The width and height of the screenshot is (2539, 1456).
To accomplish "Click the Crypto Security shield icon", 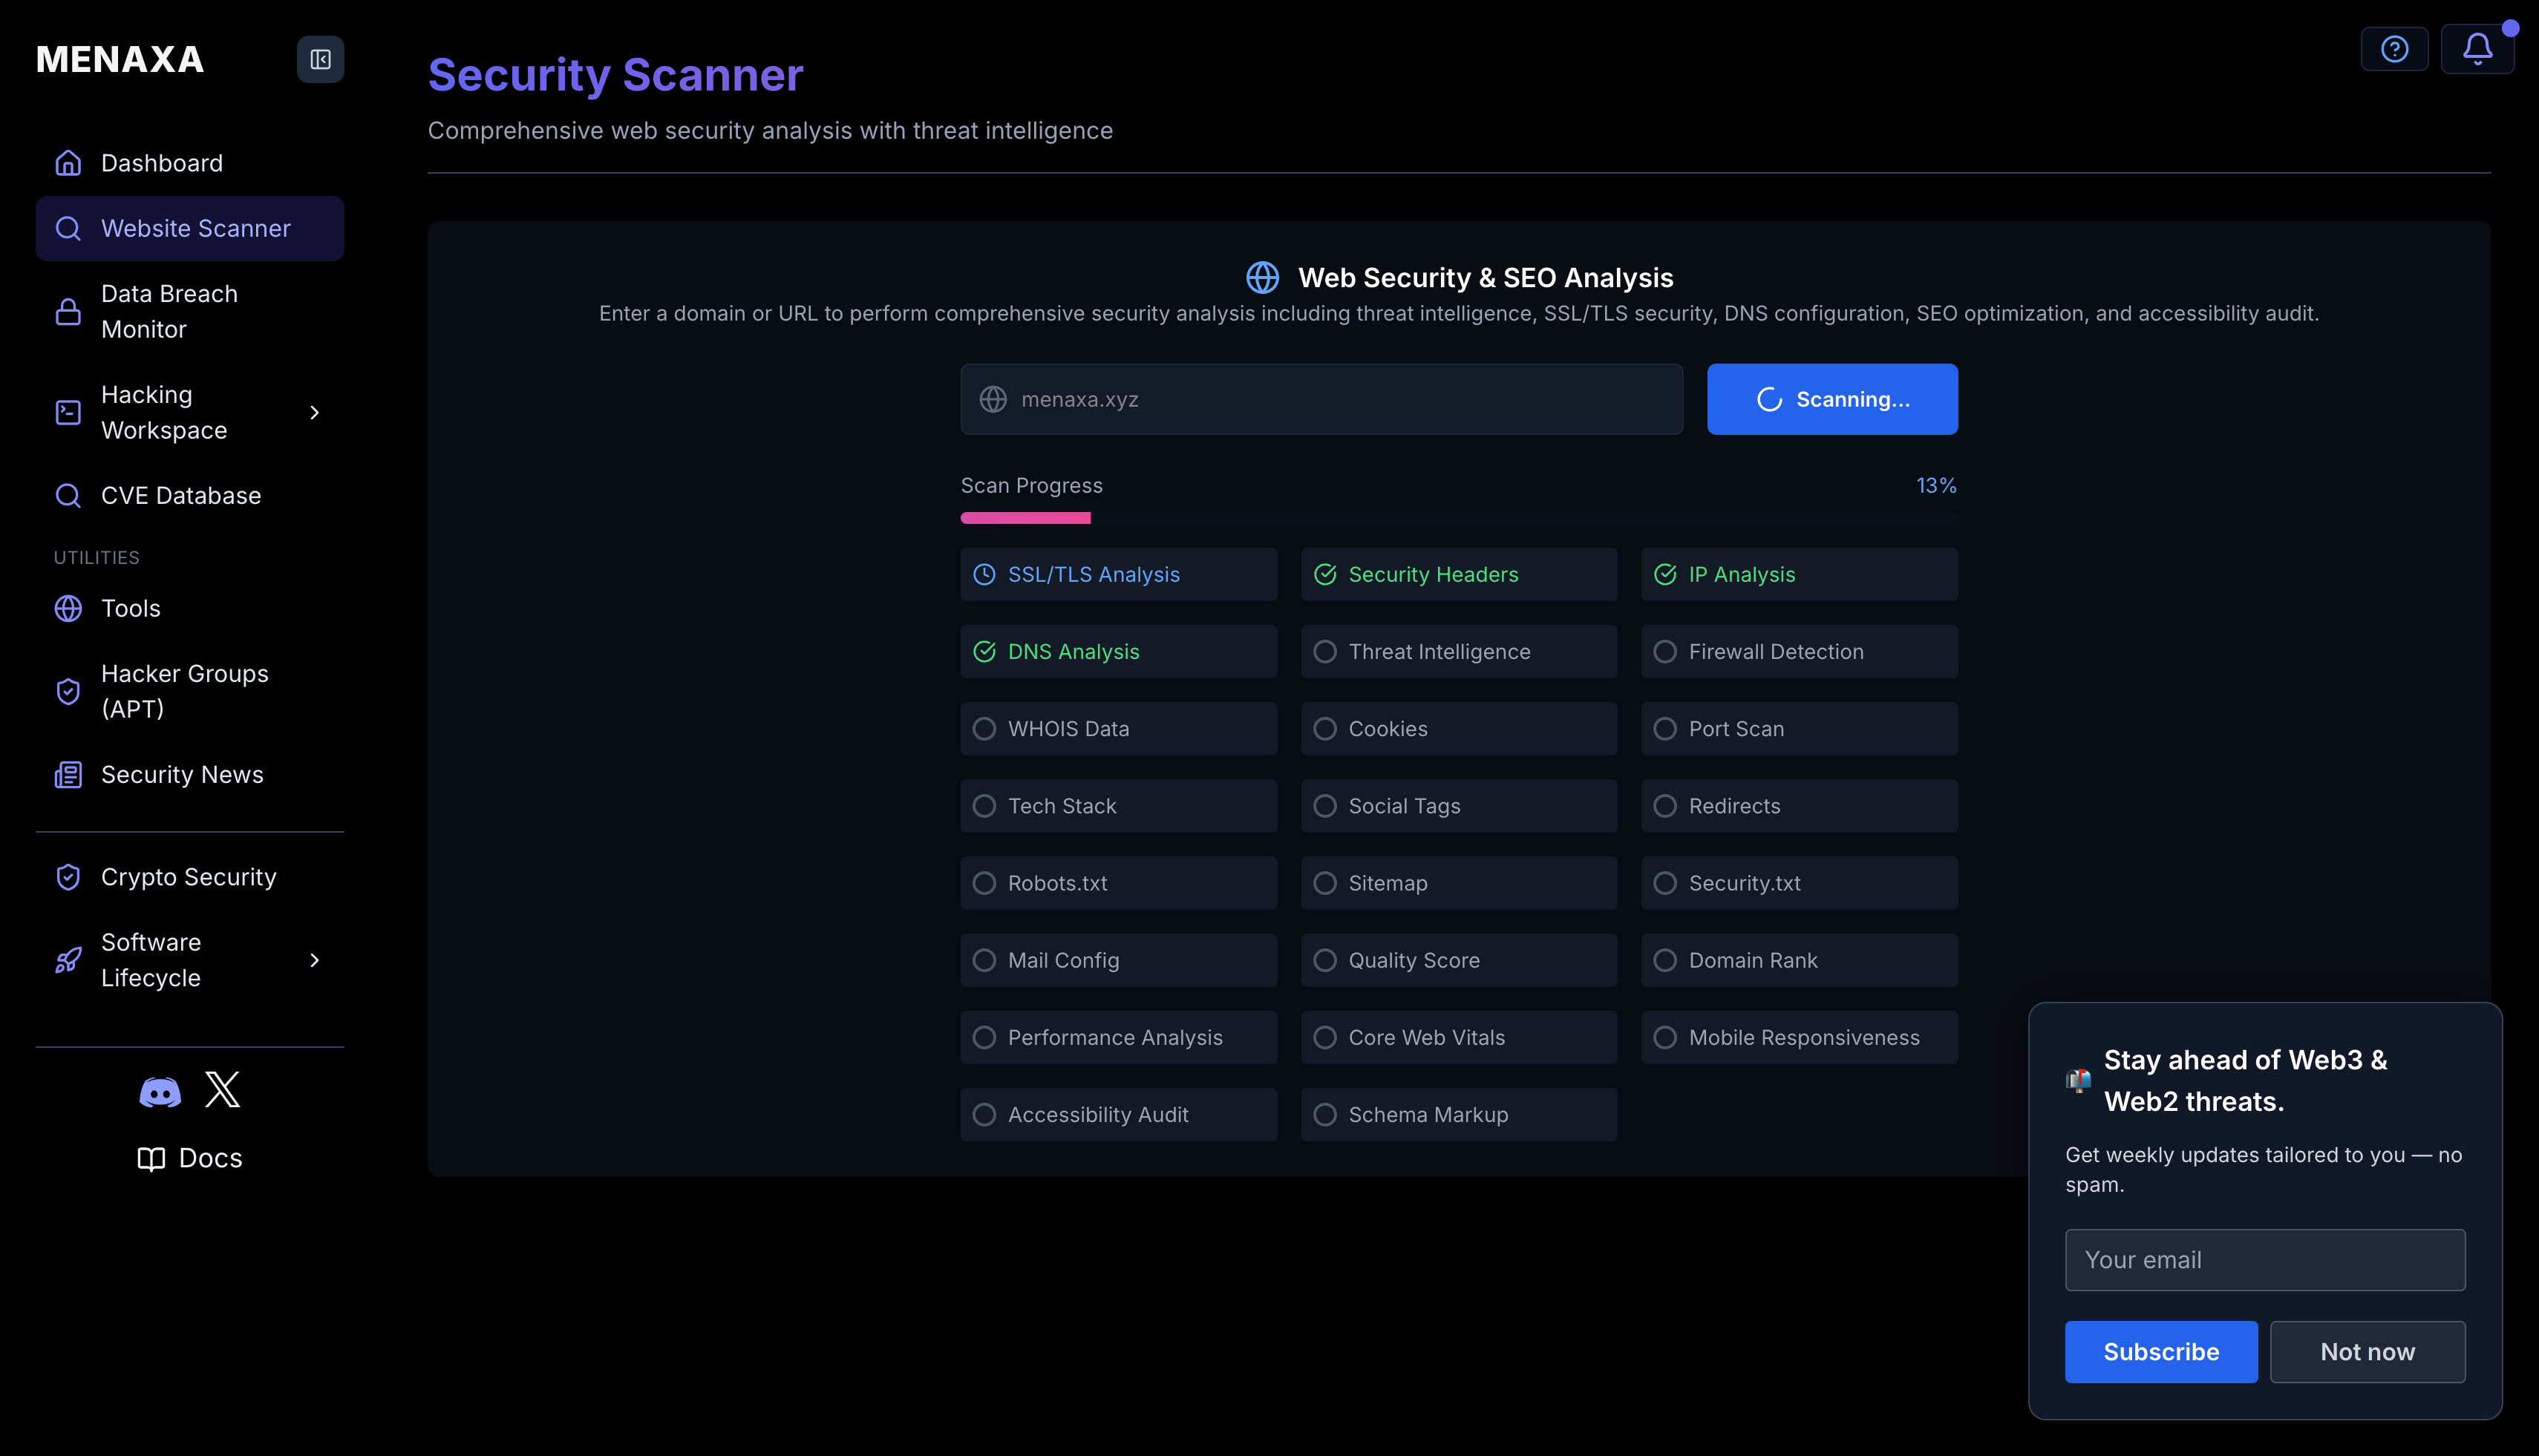I will click(68, 877).
